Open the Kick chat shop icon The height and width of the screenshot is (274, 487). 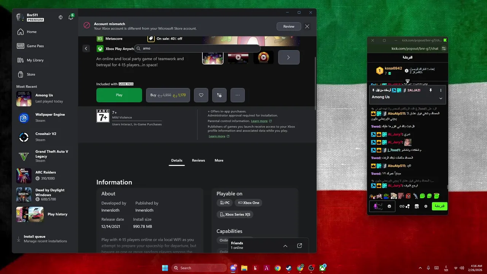417,206
